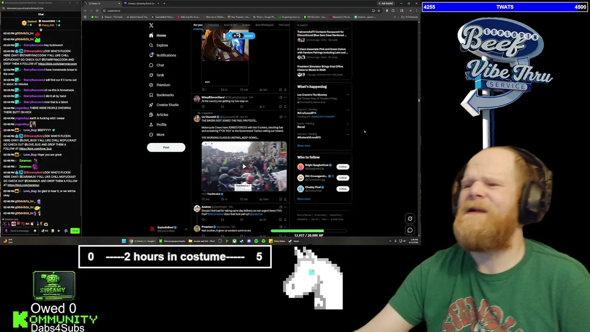
Task: Expand the More menu in X sidebar
Action: click(156, 135)
